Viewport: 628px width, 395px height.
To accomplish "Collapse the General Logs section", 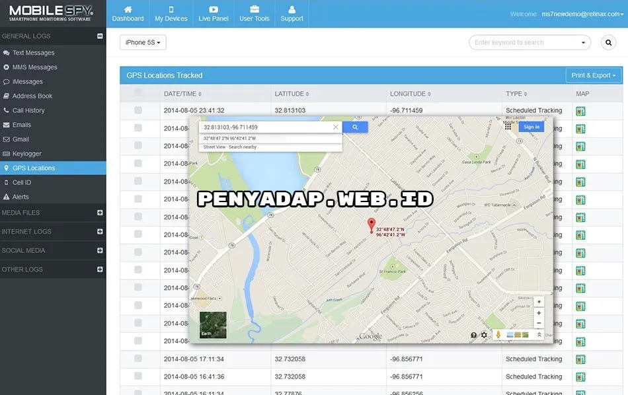I will pyautogui.click(x=100, y=36).
